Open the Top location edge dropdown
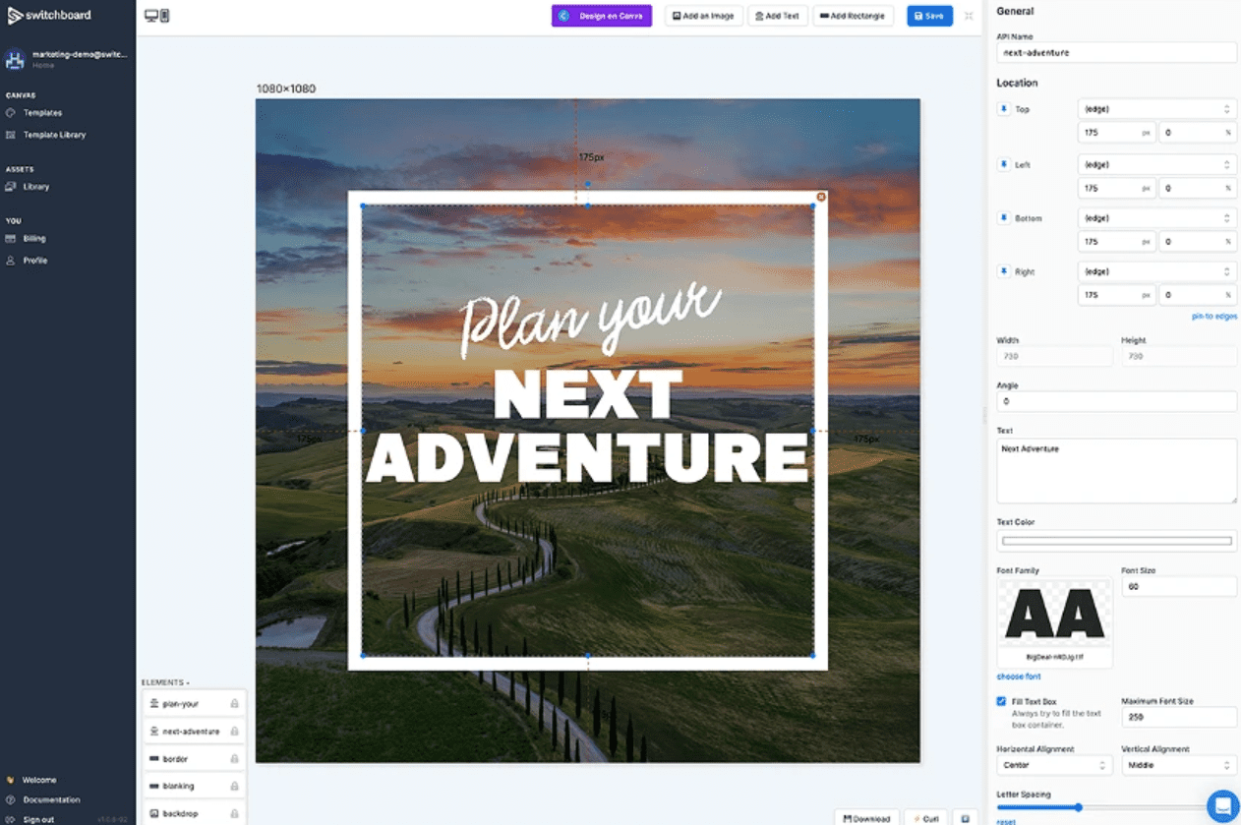This screenshot has width=1241, height=825. coord(1156,109)
